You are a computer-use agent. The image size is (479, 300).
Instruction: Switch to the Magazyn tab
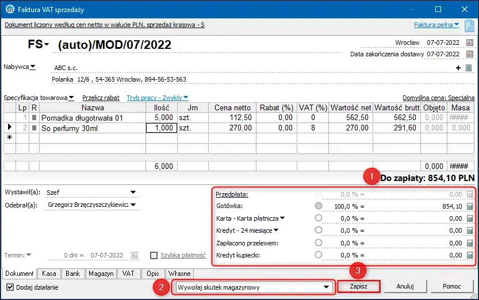pos(102,274)
